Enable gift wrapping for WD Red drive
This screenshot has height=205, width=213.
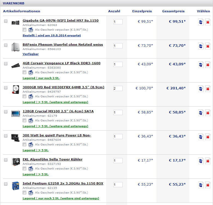pyautogui.click(x=25, y=96)
